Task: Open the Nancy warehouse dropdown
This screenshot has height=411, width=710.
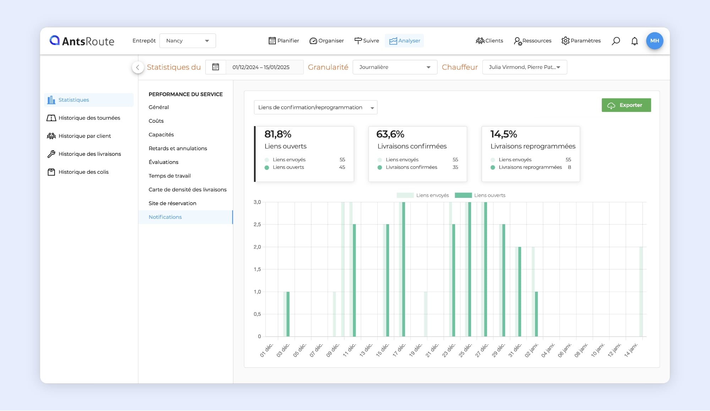Action: (x=187, y=41)
